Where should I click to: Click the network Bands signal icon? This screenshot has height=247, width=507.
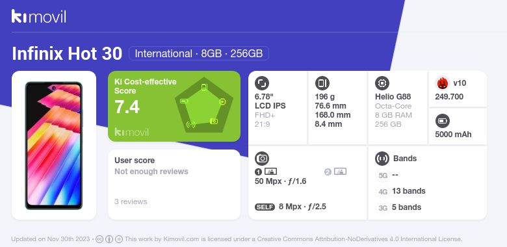pos(382,159)
